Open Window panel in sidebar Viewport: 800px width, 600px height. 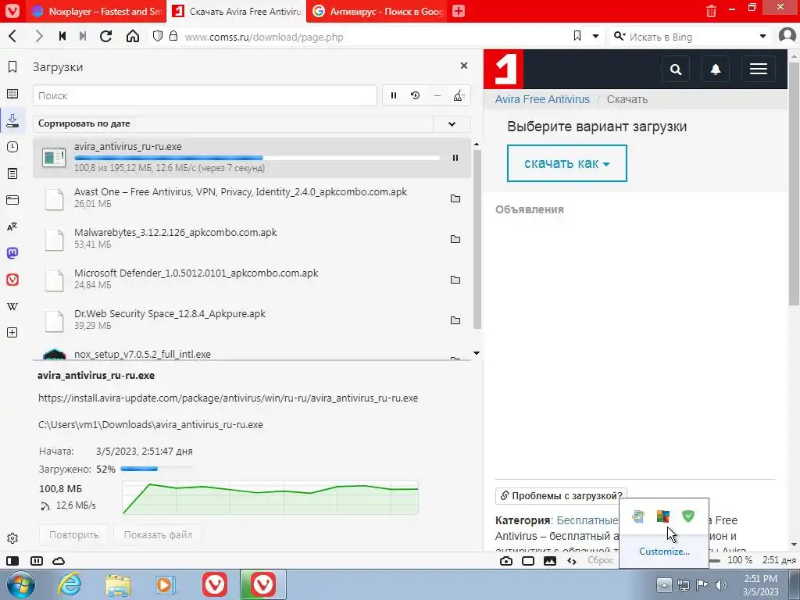click(12, 200)
